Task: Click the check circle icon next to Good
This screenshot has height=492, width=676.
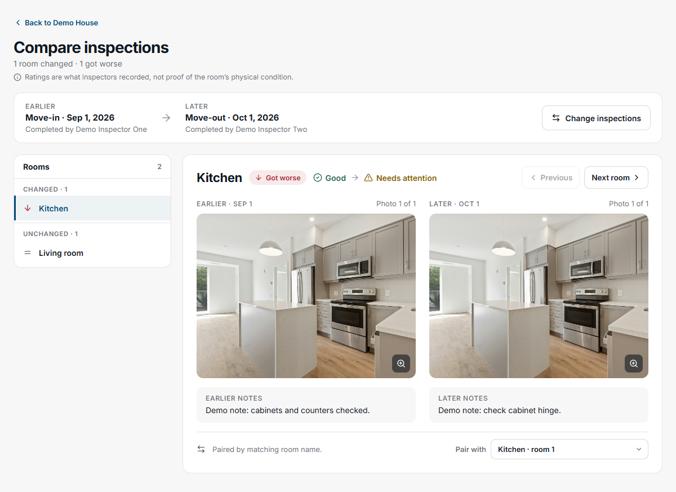Action: coord(318,178)
